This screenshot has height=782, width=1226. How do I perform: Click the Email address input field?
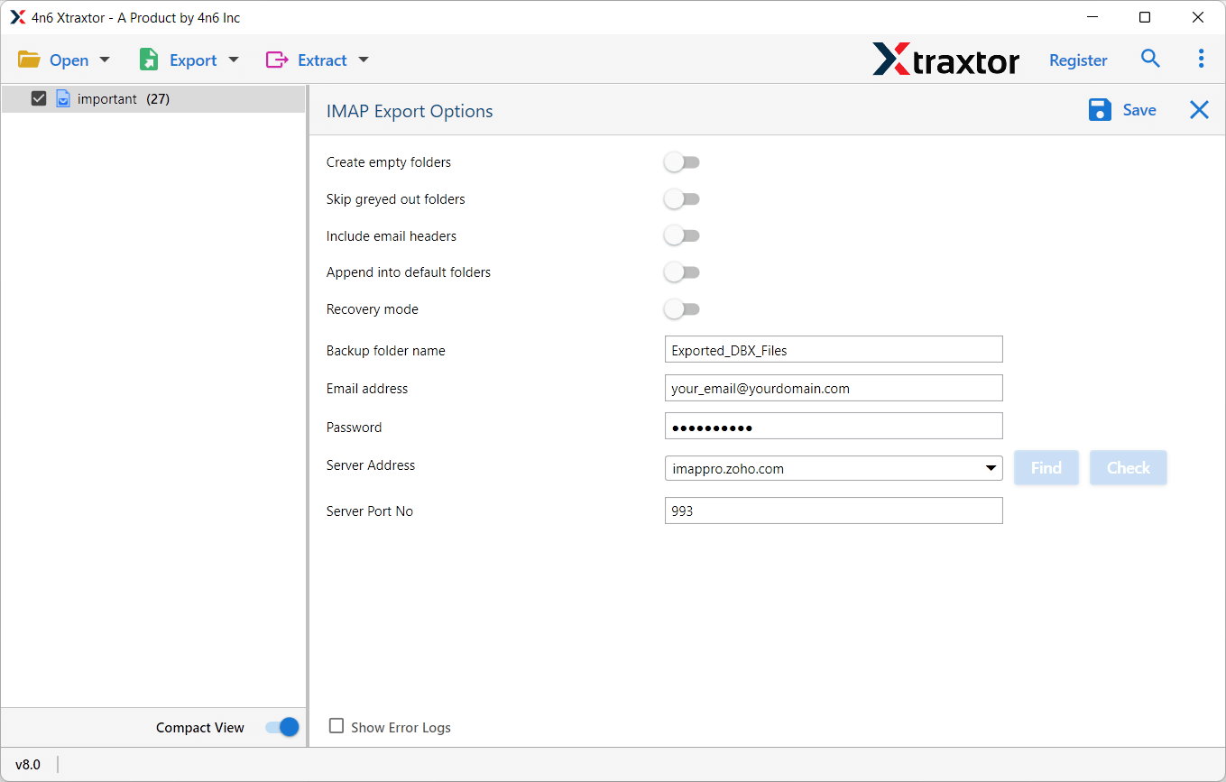[834, 388]
